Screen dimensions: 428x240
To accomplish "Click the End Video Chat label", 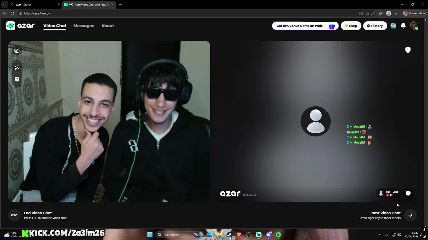I will (38, 213).
